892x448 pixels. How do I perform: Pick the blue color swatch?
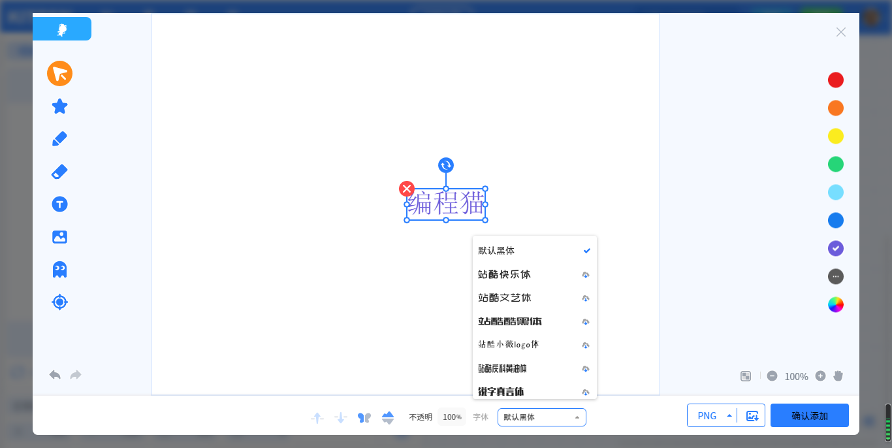click(836, 220)
